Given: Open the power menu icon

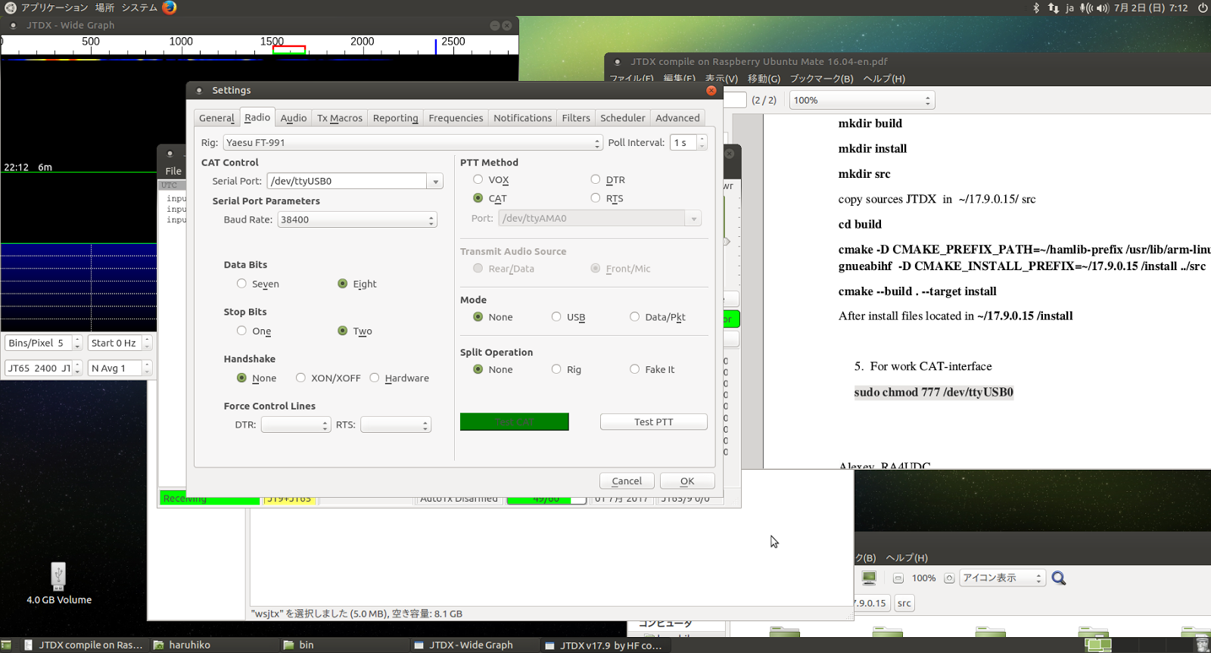Looking at the screenshot, I should pos(1203,8).
